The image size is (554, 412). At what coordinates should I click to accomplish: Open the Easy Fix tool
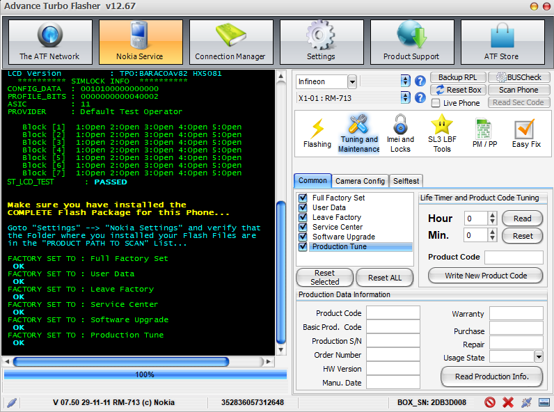coord(526,134)
